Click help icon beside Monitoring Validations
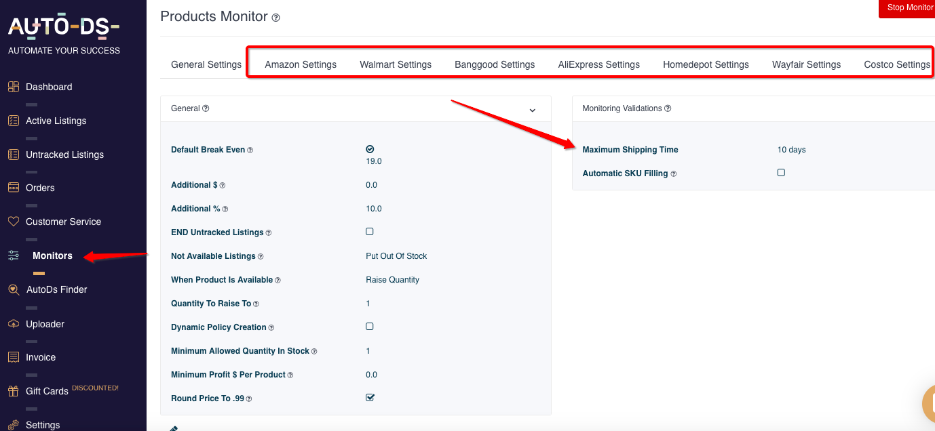935x431 pixels. (x=668, y=108)
